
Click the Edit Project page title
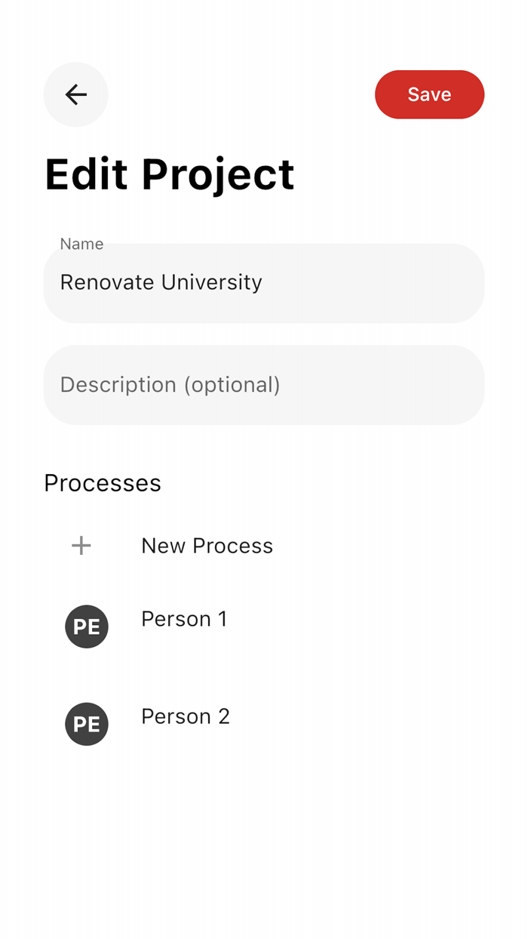click(x=169, y=174)
